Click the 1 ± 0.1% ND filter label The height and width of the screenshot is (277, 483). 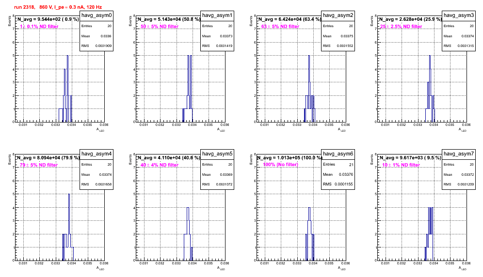(x=39, y=27)
